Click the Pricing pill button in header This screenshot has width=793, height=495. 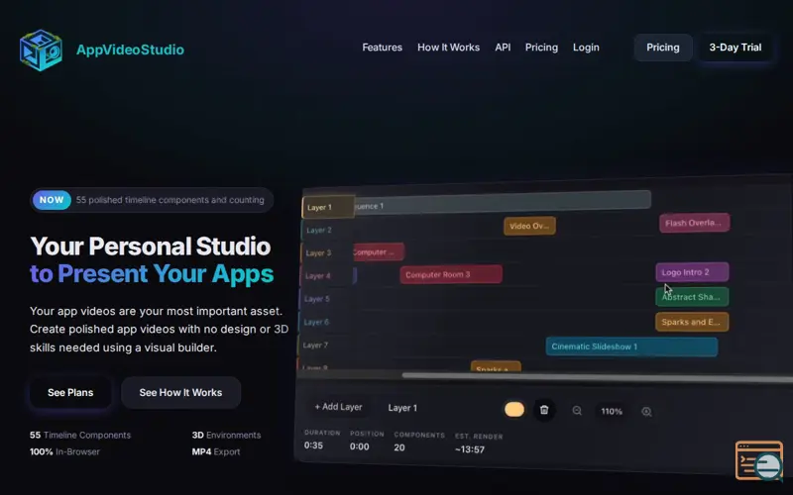663,48
